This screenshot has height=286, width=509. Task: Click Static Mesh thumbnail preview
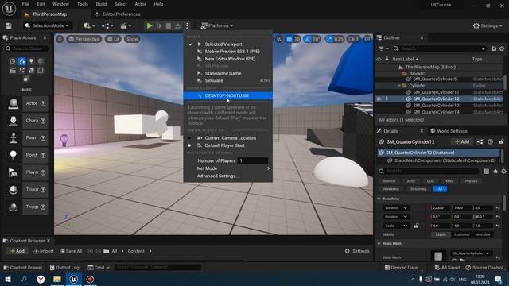point(438,256)
